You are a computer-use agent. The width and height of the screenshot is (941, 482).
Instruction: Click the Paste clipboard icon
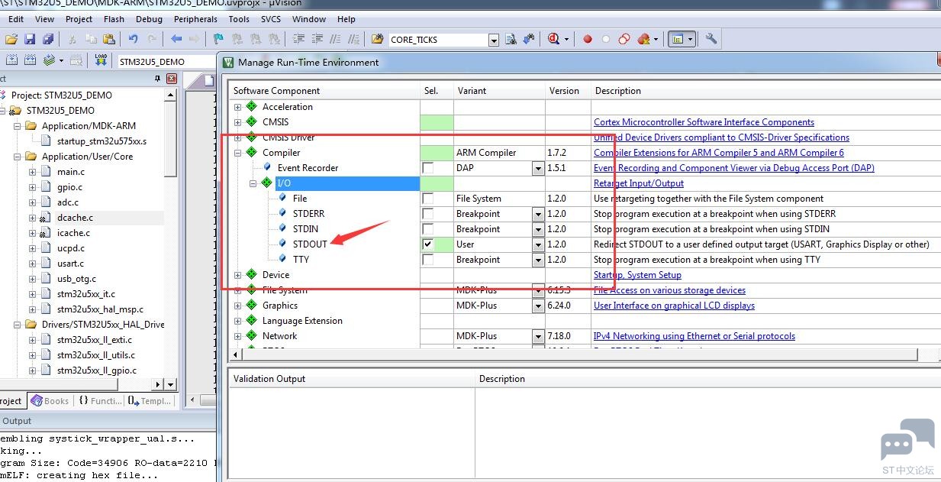109,39
